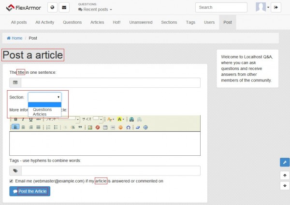Go to Home breadcrumb link

pos(14,38)
